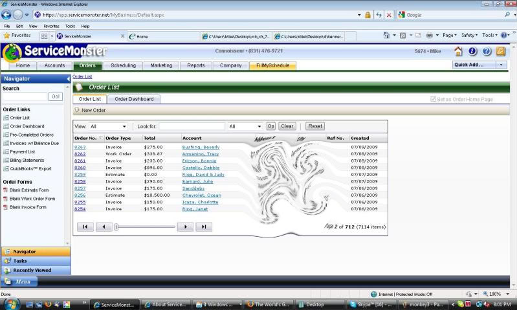517x310 pixels.
Task: Expand the Quick Add dropdown
Action: (x=501, y=65)
